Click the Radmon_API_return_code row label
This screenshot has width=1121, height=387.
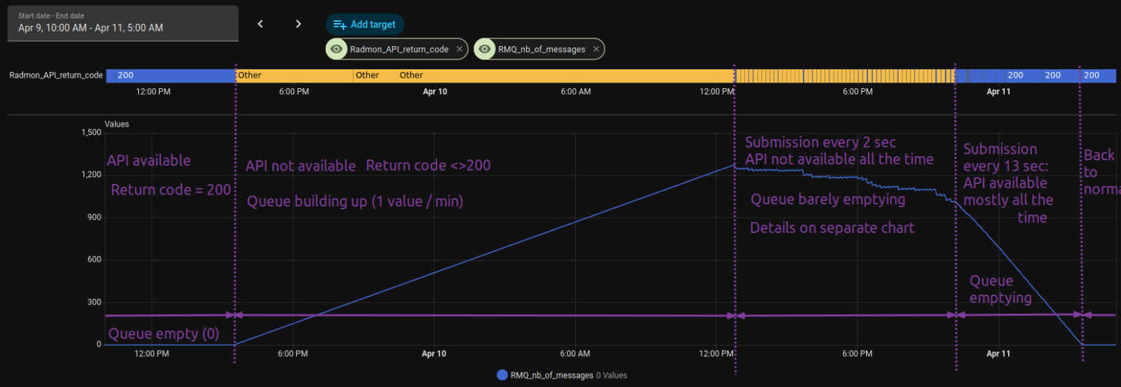[56, 76]
